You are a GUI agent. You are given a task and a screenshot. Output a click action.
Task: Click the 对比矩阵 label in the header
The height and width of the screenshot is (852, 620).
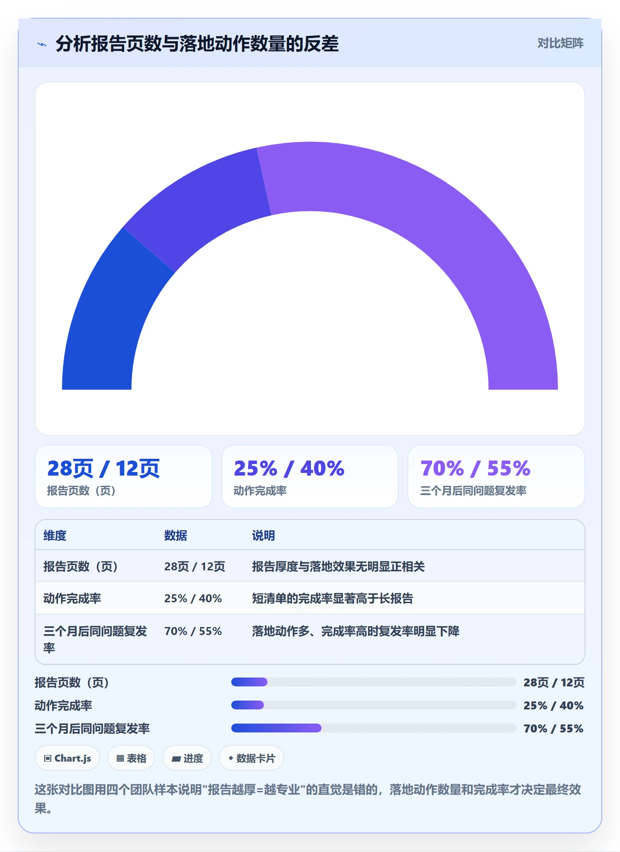click(560, 43)
